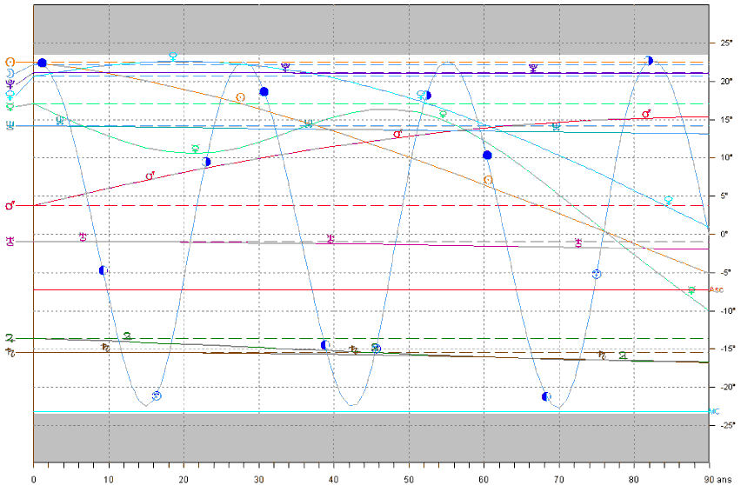Click the Mars glyph on curve near age 15
The height and width of the screenshot is (485, 741).
coord(150,176)
